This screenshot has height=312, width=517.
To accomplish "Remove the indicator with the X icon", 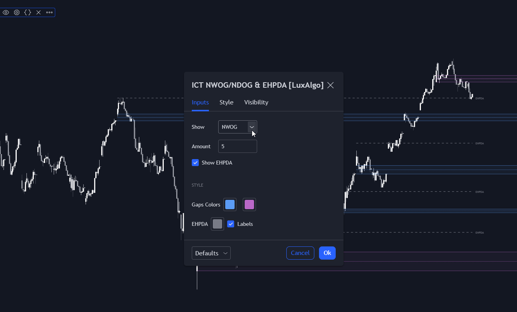I will (x=38, y=12).
